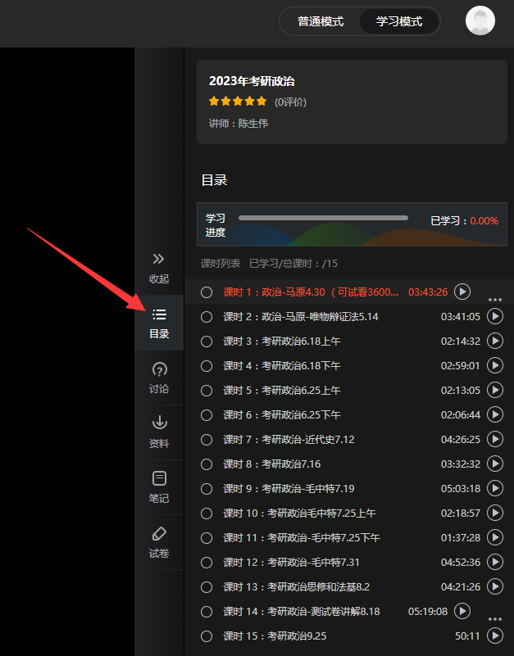Play 课时 14 测试卷讲解8.18 lesson

coord(462,611)
